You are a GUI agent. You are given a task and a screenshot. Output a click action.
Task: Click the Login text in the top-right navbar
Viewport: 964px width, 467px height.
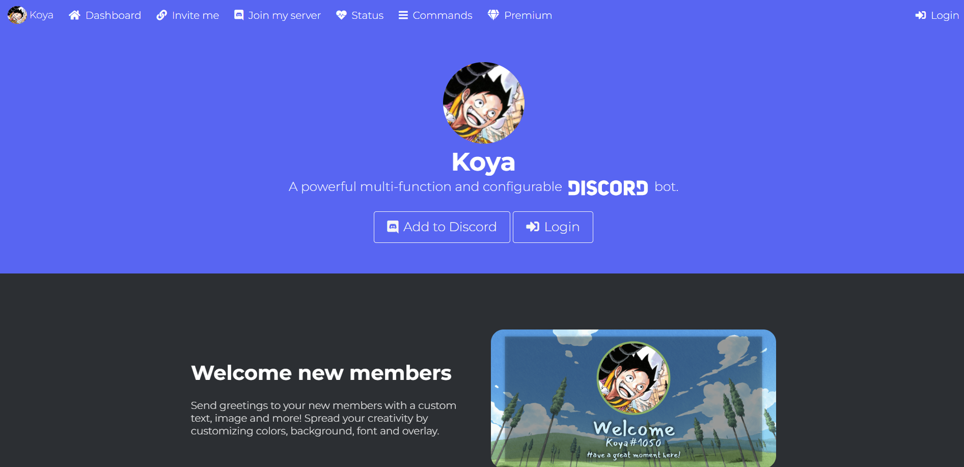(945, 15)
